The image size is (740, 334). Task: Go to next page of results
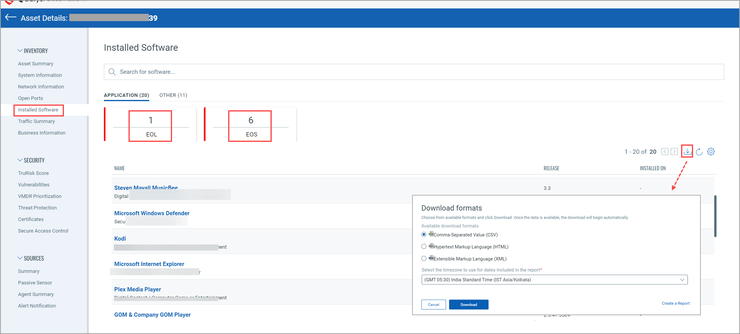tap(674, 151)
